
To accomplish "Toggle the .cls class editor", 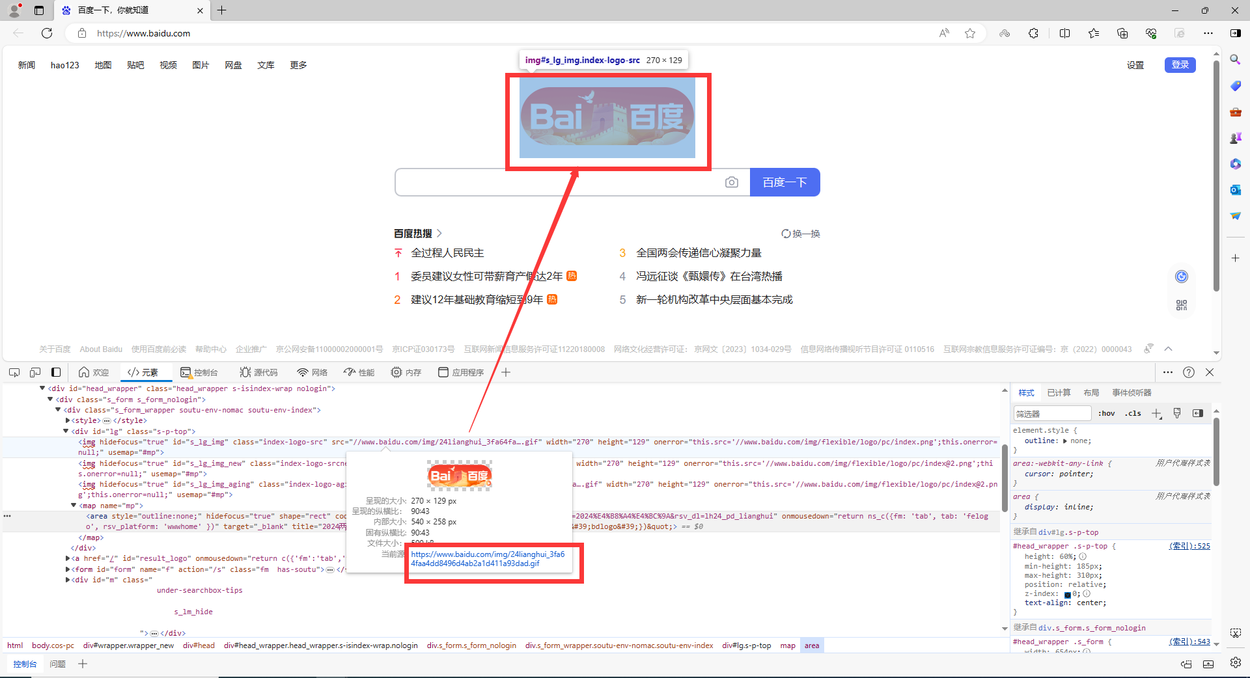I will click(x=1133, y=413).
